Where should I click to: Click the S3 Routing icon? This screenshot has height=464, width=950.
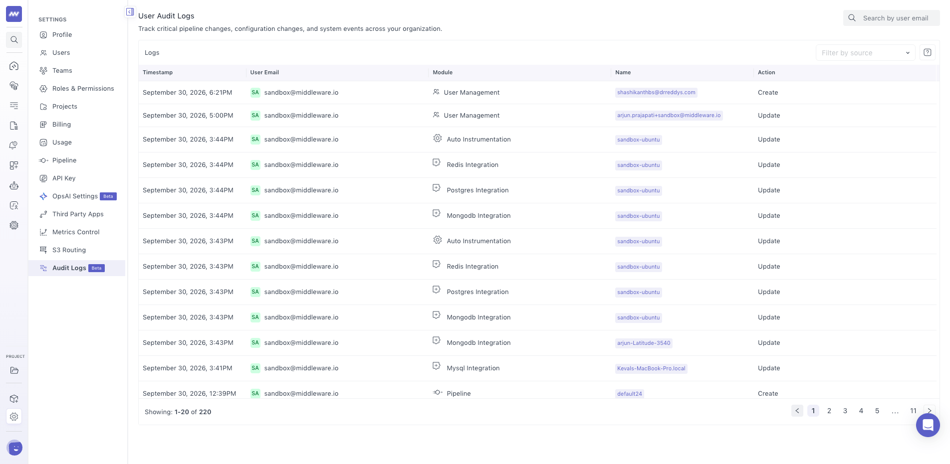pyautogui.click(x=43, y=250)
